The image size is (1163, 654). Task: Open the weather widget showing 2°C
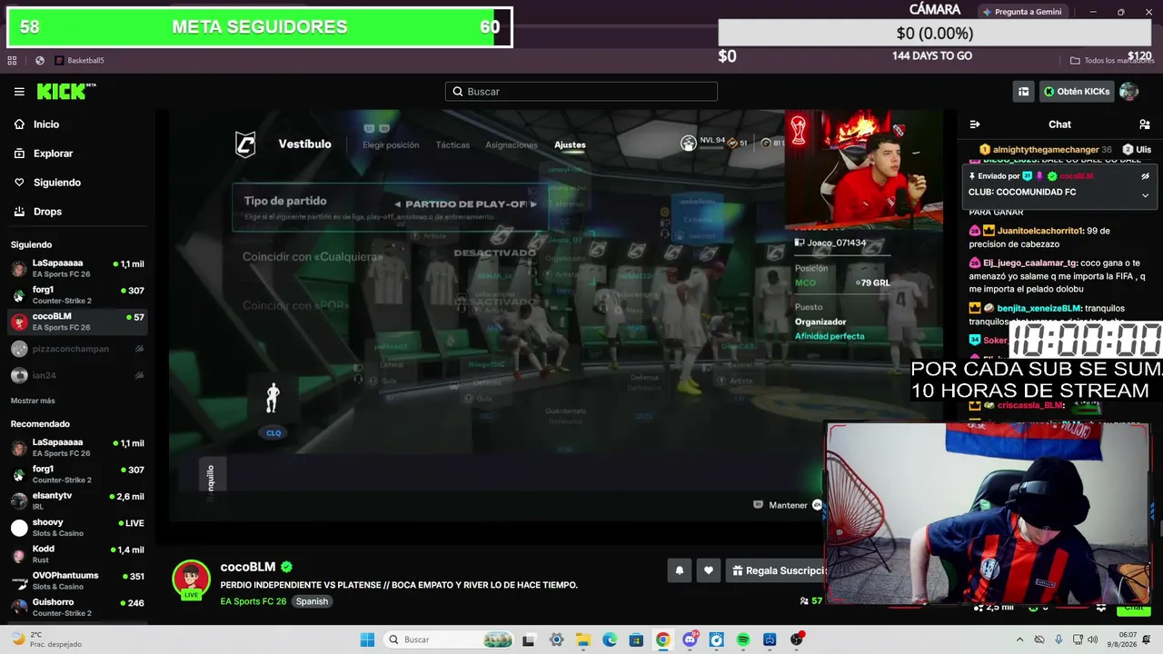45,639
